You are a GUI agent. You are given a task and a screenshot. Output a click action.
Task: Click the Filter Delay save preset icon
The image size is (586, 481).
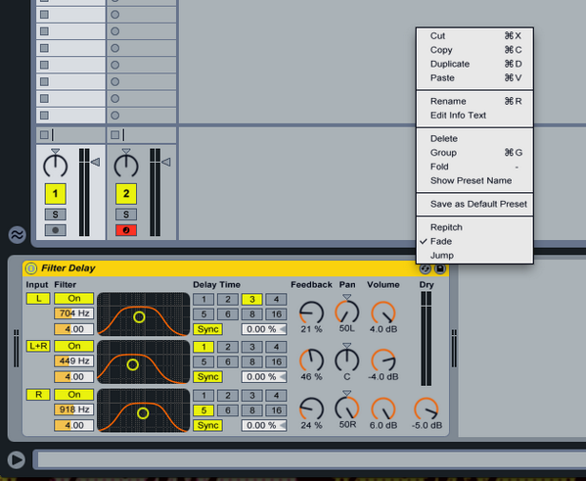pos(440,268)
